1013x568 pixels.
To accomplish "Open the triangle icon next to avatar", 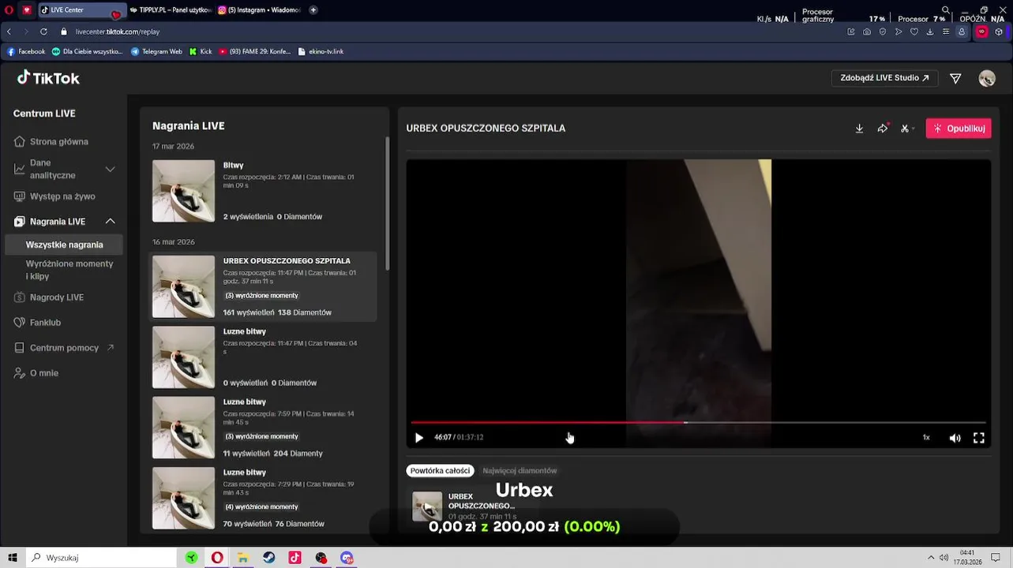I will tap(955, 78).
